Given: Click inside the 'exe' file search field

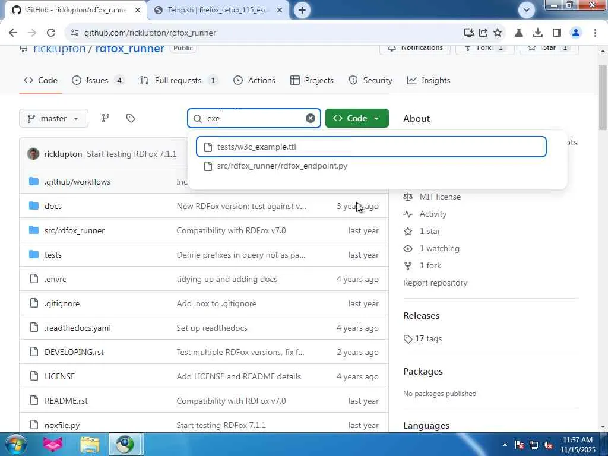Looking at the screenshot, I should tap(254, 118).
